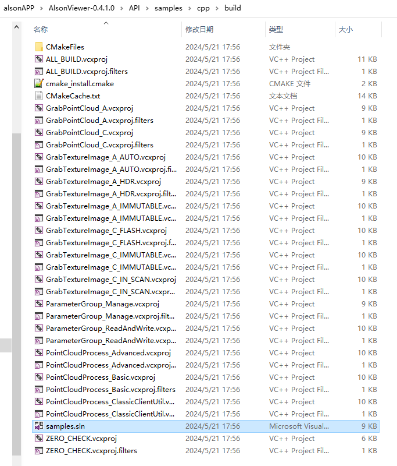Sort files by the 类型 column header
397x466 pixels.
276,29
